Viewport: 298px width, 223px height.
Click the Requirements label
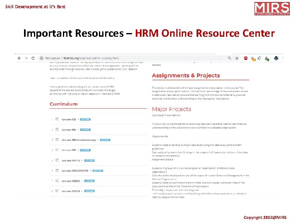(160, 136)
